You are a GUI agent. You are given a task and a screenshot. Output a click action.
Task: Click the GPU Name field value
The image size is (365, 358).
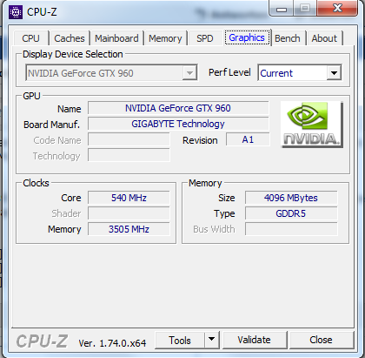tap(178, 108)
